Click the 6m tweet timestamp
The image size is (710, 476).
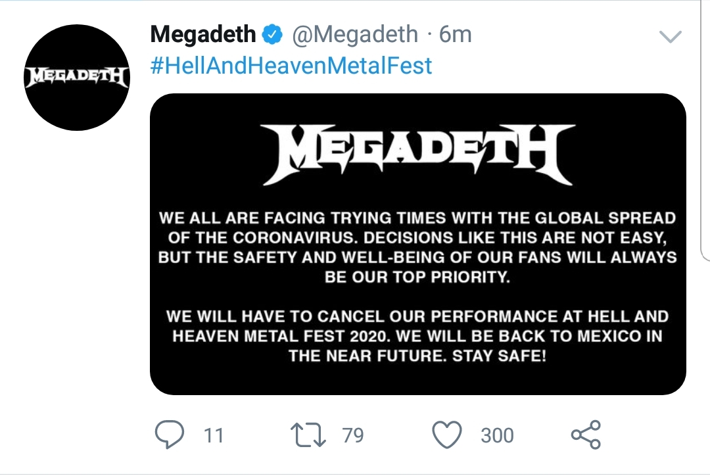point(456,34)
